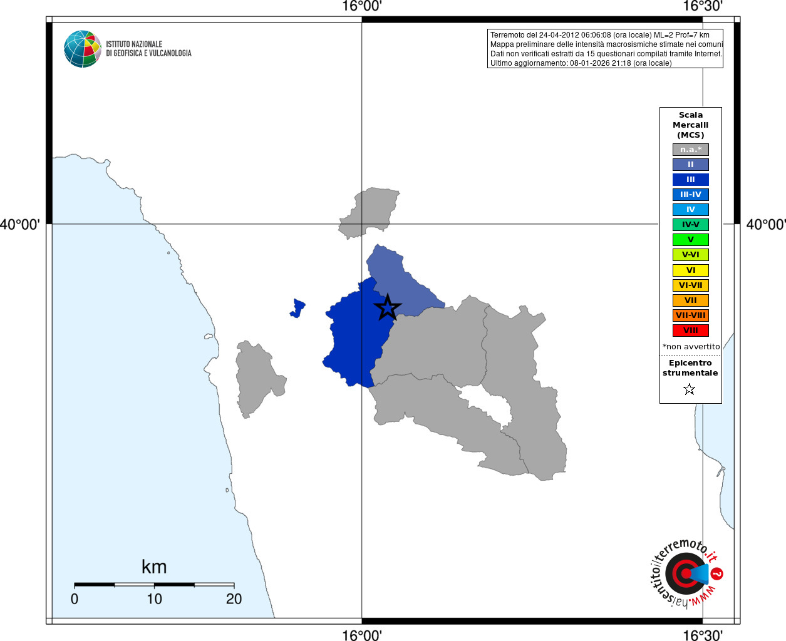786x641 pixels.
Task: Click the INGV globe logo
Action: click(x=83, y=49)
